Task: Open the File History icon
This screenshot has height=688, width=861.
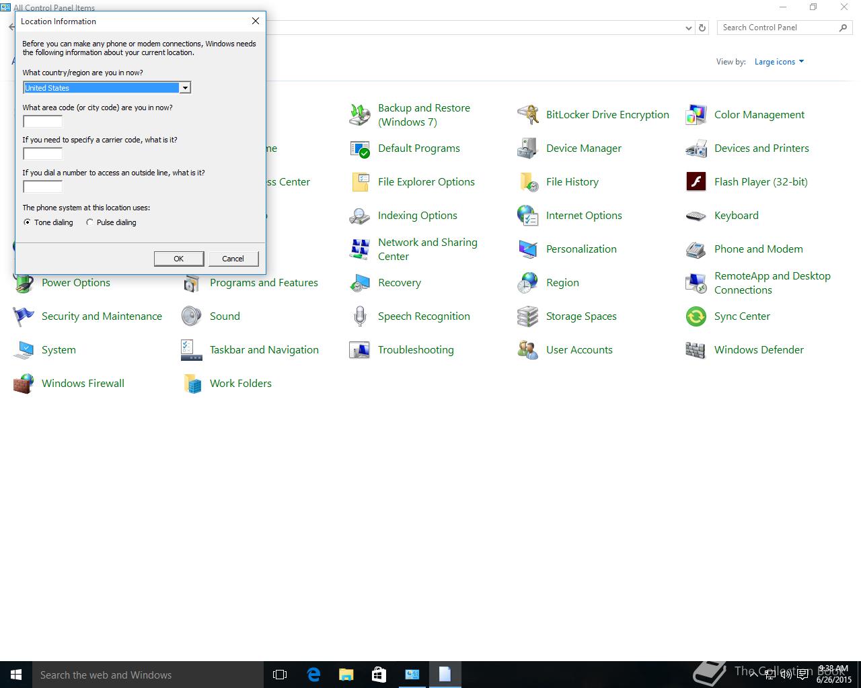Action: (x=528, y=182)
